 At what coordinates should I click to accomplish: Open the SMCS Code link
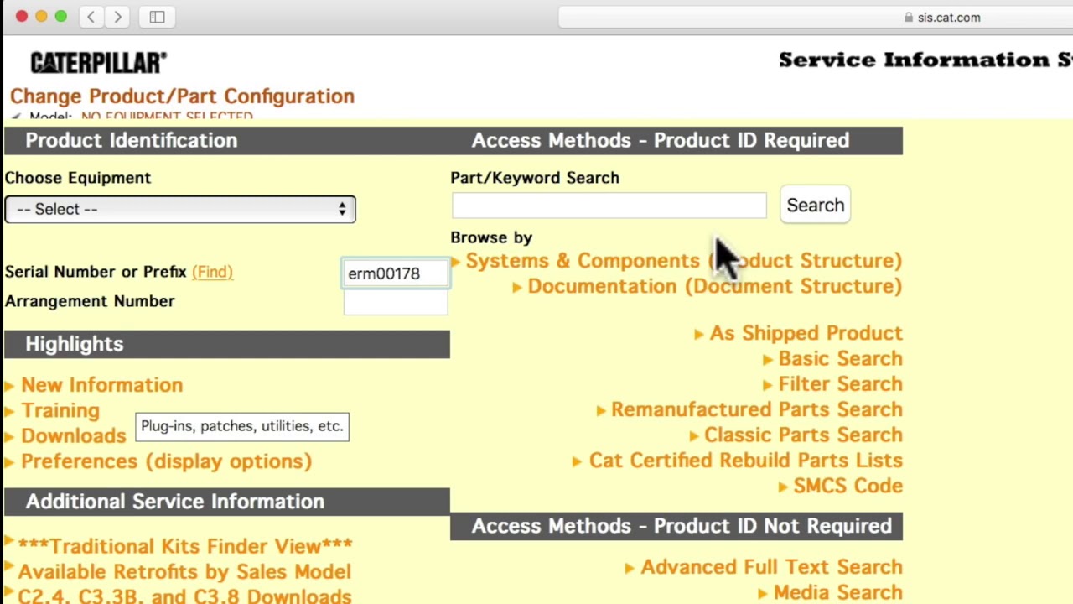[848, 486]
